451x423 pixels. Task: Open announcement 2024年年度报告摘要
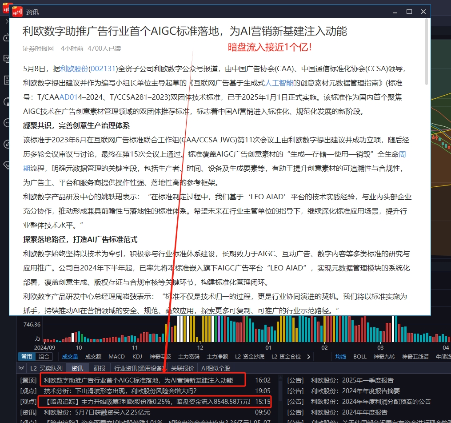[355, 391]
